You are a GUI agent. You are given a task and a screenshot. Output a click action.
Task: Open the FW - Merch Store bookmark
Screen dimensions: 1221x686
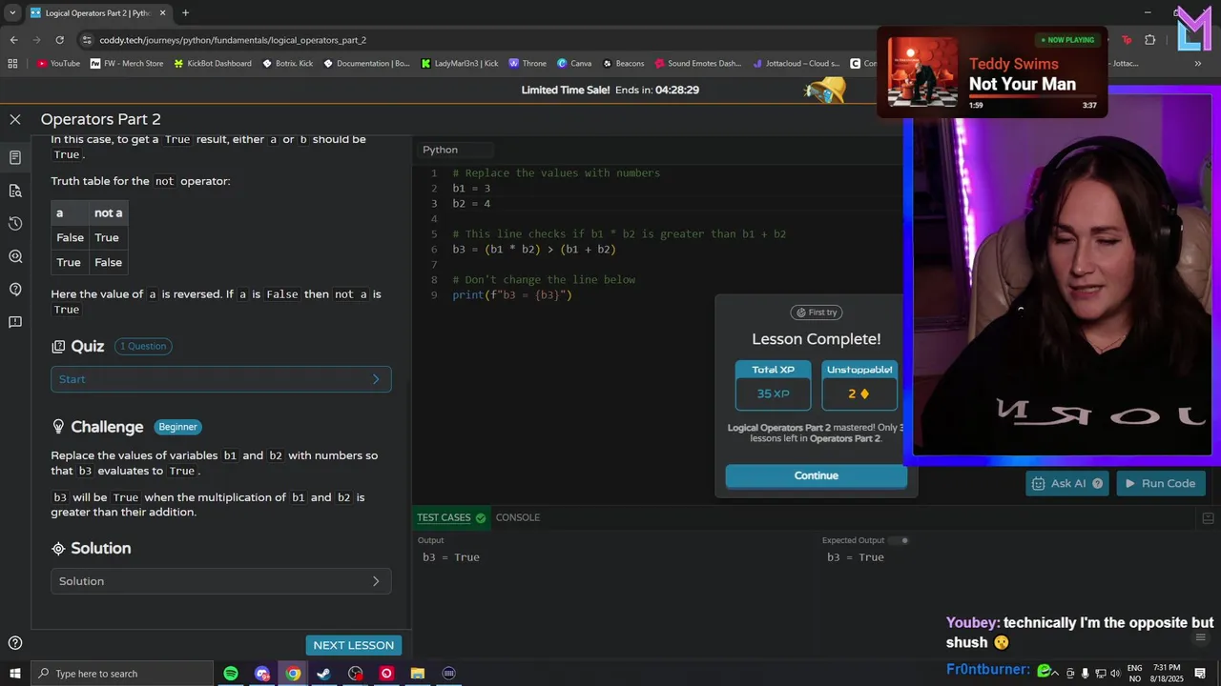point(127,64)
